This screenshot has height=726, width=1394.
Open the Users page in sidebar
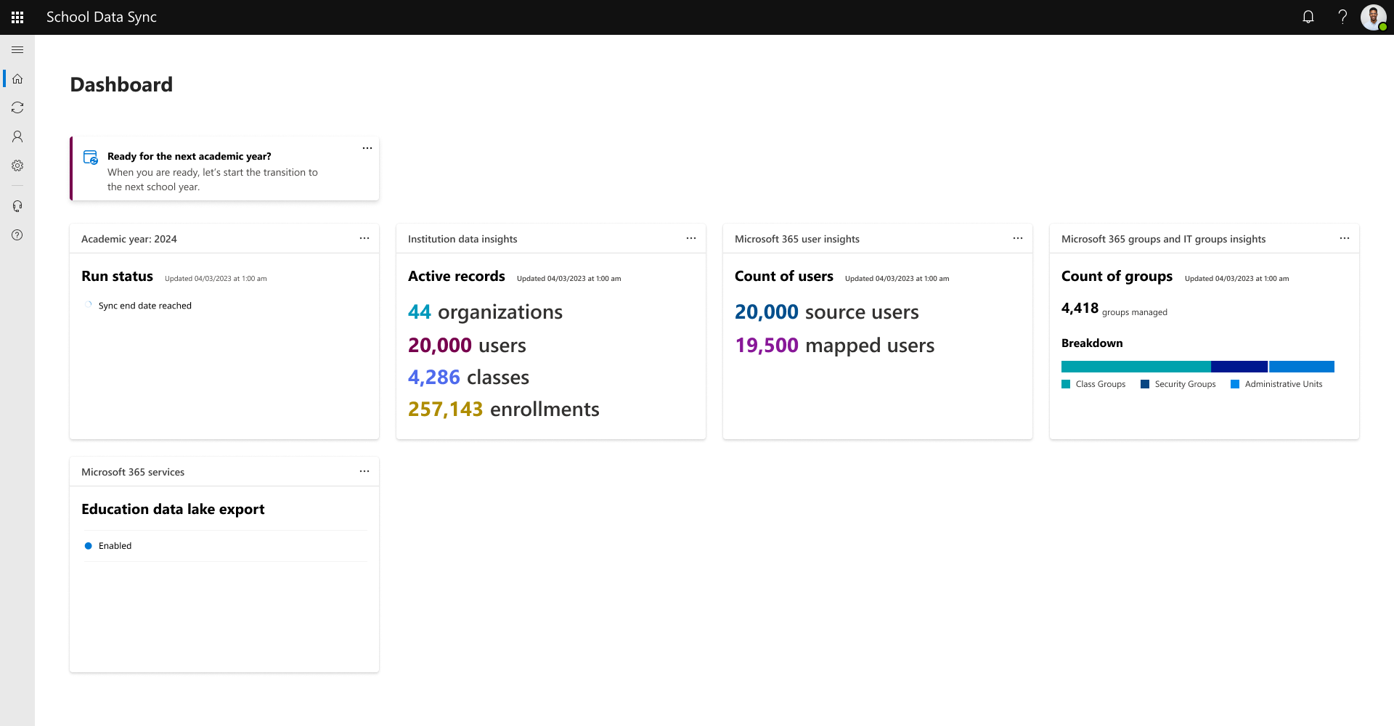click(x=17, y=136)
